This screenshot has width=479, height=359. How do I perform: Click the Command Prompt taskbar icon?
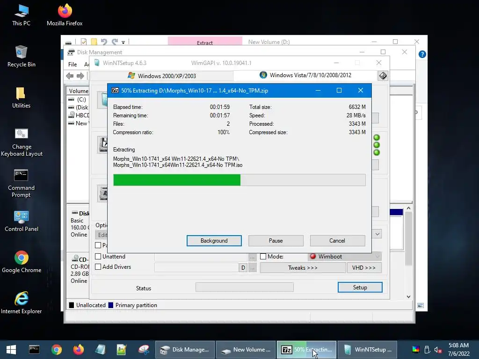34,350
